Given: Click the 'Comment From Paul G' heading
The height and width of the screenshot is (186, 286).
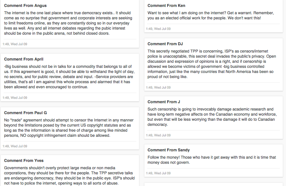Looking at the screenshot, I should [26, 113].
